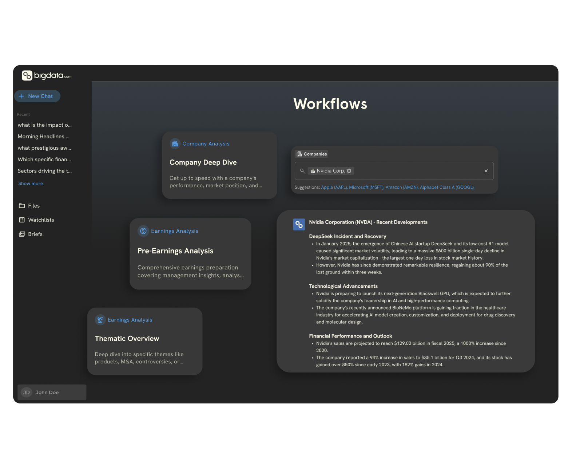Start a New Chat
The height and width of the screenshot is (469, 572).
click(37, 96)
